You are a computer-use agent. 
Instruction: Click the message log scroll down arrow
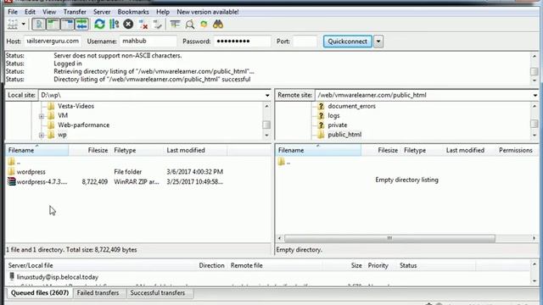coord(535,80)
